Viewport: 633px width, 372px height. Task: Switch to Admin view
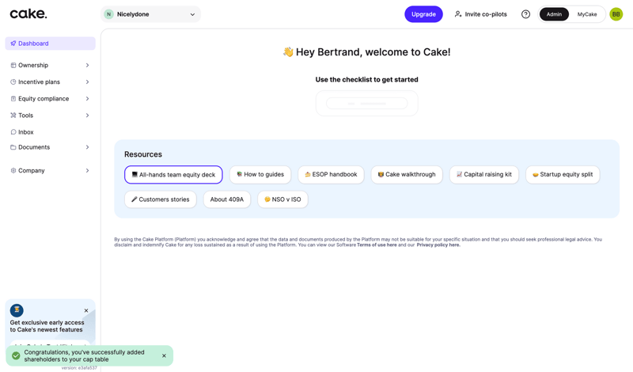[554, 14]
